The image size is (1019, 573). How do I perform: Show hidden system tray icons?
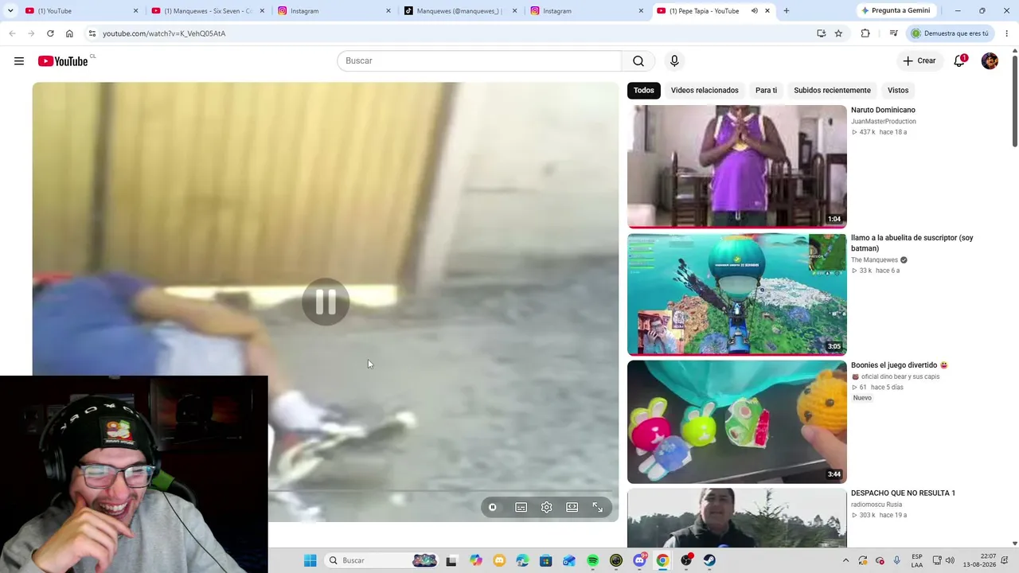845,560
